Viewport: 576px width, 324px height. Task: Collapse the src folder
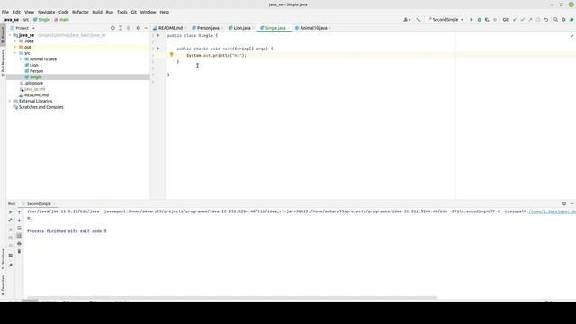coord(15,53)
